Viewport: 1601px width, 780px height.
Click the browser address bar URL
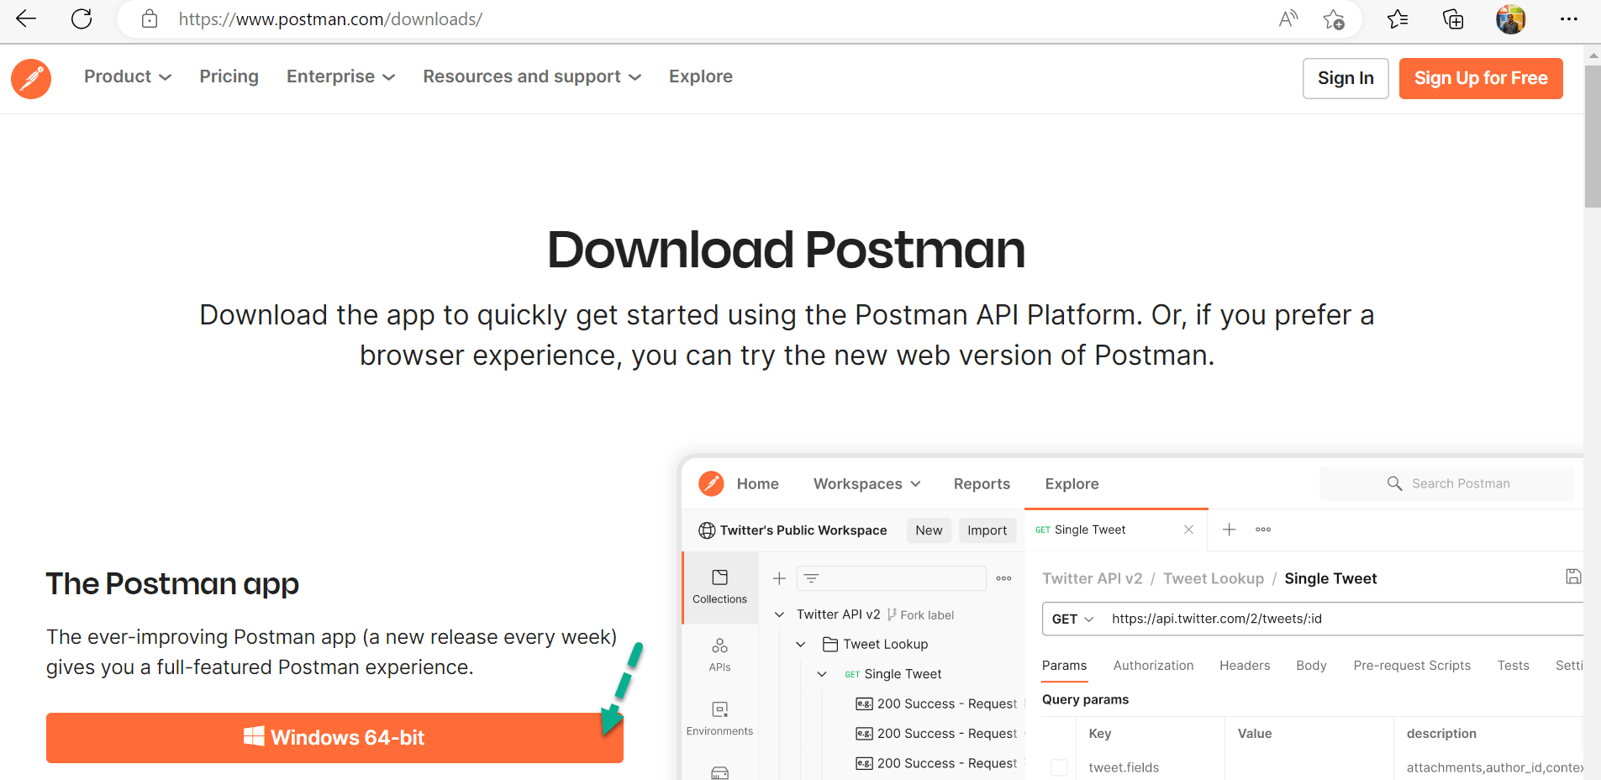(x=330, y=18)
